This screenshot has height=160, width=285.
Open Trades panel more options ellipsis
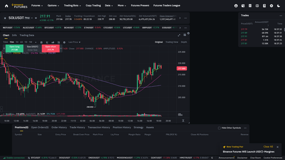pyautogui.click(x=281, y=16)
